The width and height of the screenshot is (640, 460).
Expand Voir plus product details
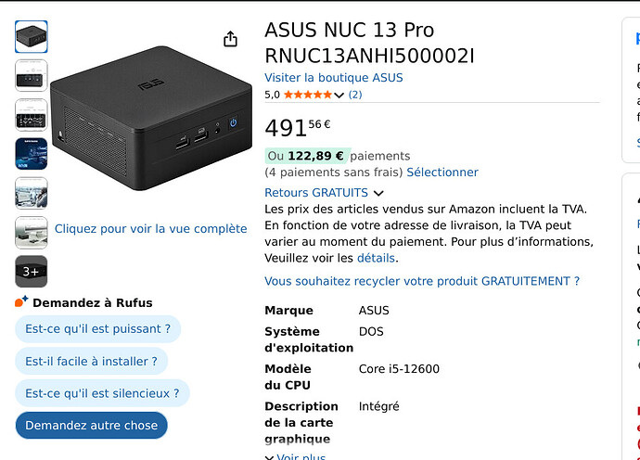(x=296, y=456)
